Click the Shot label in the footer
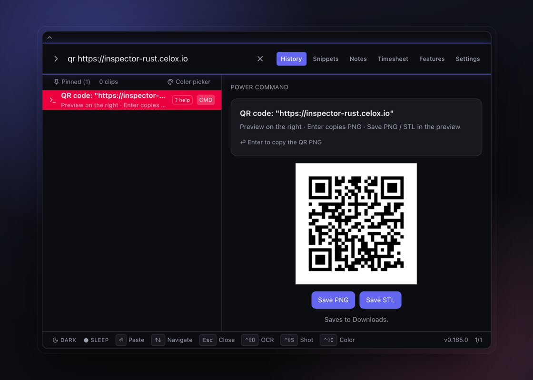 (306, 340)
